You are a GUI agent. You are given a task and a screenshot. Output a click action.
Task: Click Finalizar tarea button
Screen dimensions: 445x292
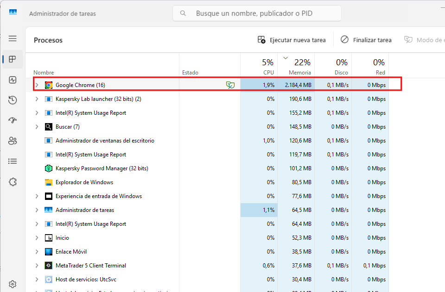tap(366, 40)
